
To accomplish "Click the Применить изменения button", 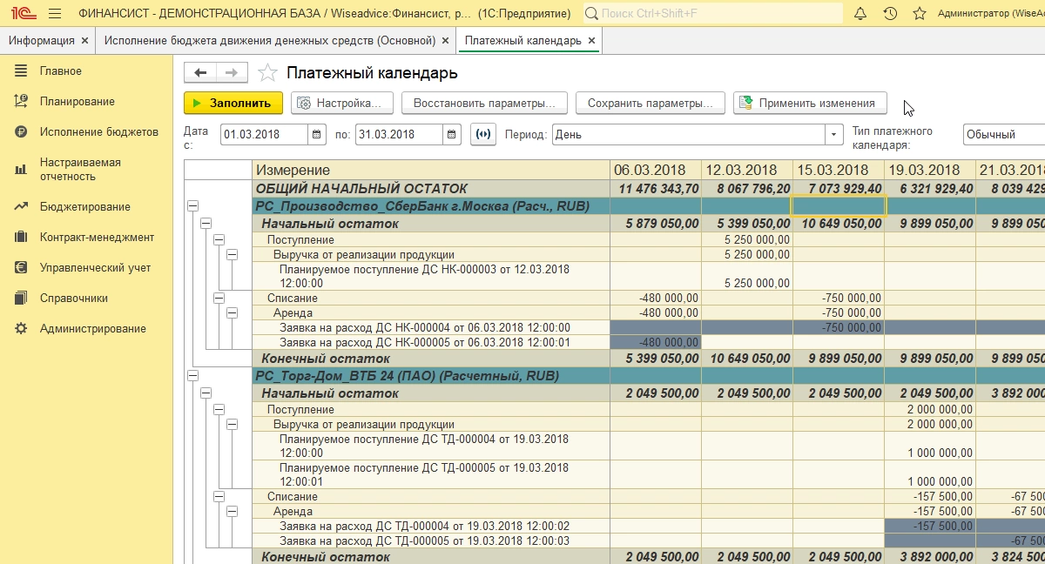I will tap(810, 103).
